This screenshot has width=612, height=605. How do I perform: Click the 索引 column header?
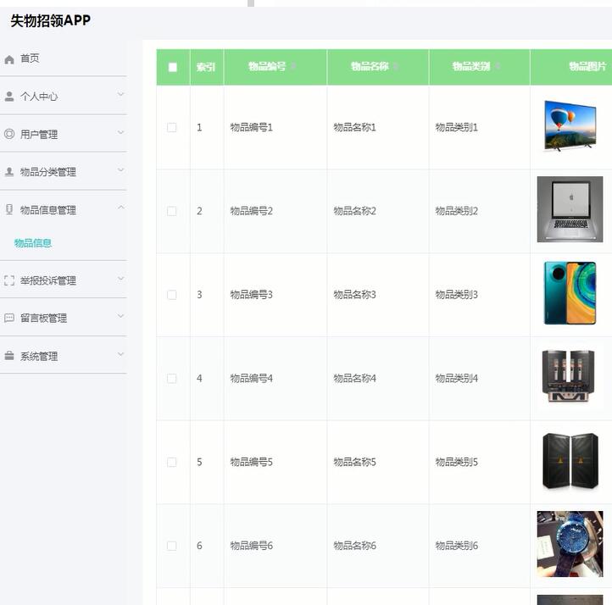pos(206,67)
